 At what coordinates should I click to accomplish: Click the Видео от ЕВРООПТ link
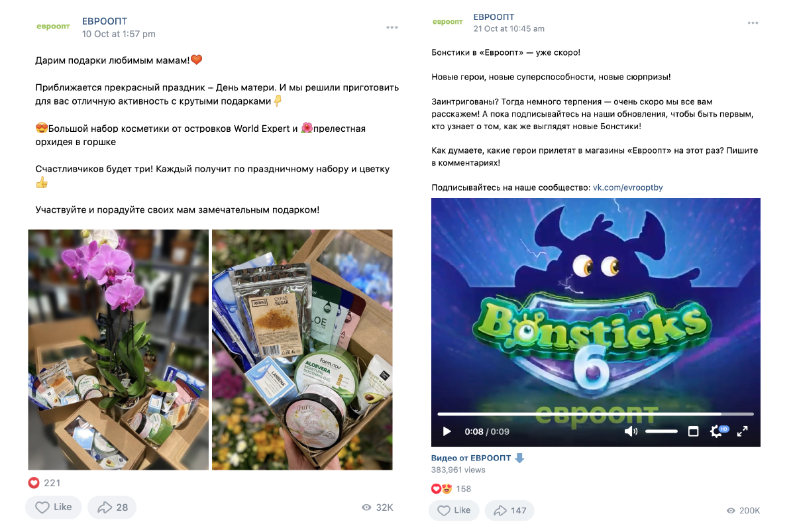(471, 458)
